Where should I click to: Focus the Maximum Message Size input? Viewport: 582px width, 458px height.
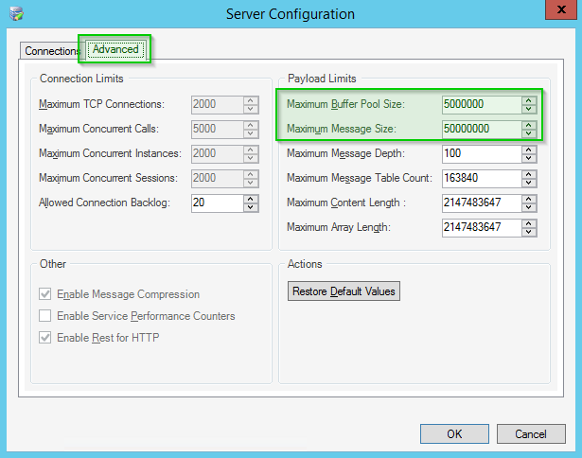[479, 129]
